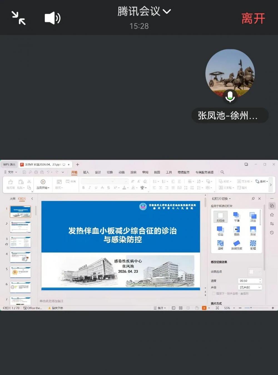Image resolution: width=278 pixels, height=375 pixels.
Task: Pin the 幻灯片切换 transition panel
Action: click(x=253, y=198)
